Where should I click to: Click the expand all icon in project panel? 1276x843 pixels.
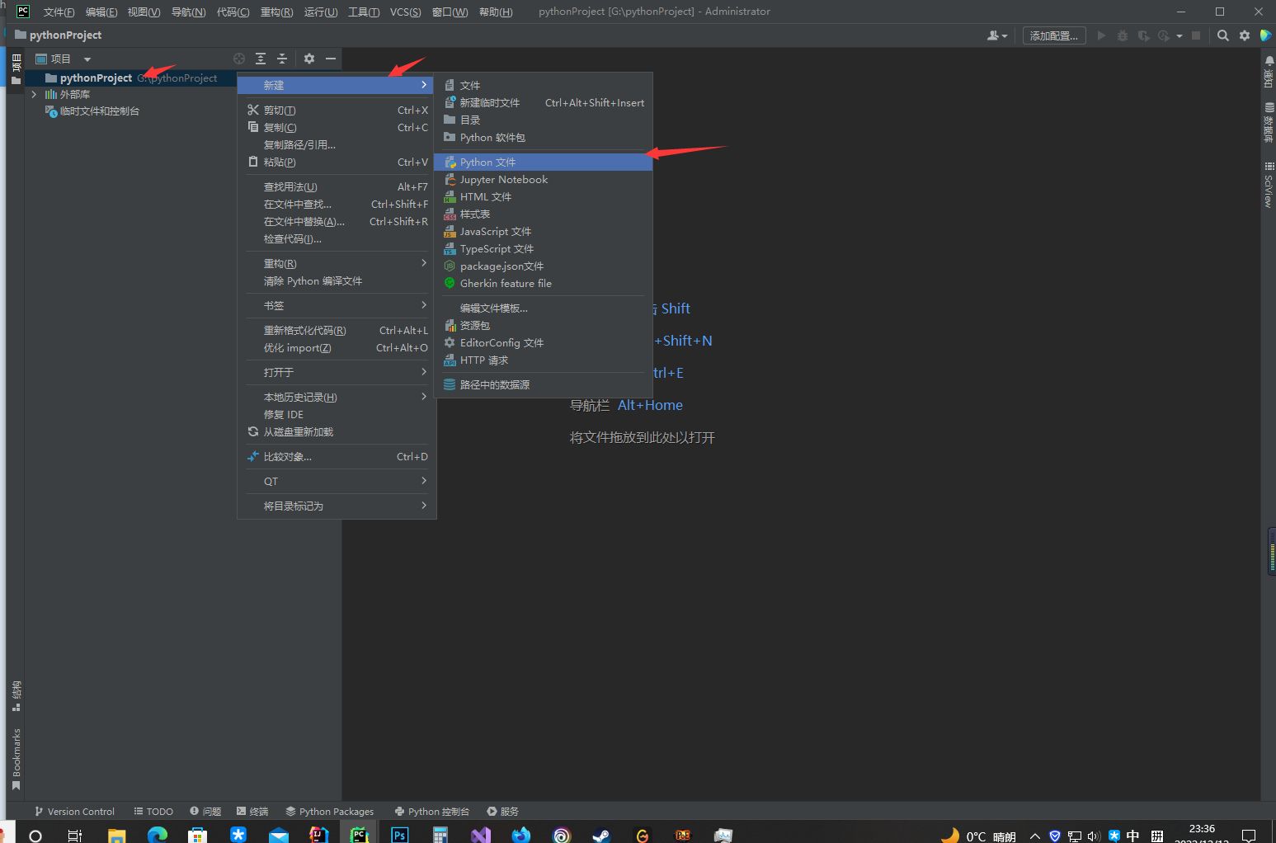pos(261,59)
